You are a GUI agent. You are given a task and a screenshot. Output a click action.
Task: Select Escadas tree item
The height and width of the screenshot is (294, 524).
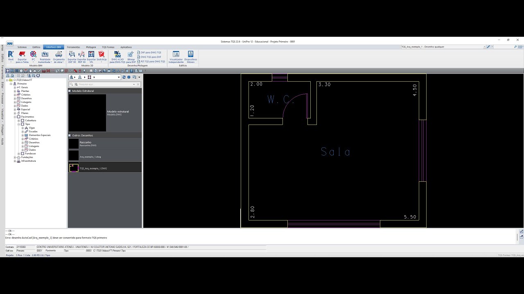[33, 131]
